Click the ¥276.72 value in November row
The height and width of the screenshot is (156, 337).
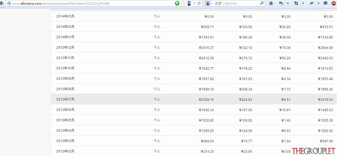[x=246, y=58]
